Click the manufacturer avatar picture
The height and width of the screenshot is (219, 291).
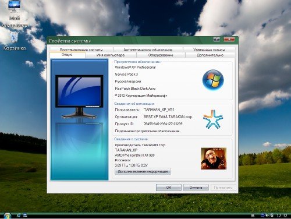(x=214, y=158)
